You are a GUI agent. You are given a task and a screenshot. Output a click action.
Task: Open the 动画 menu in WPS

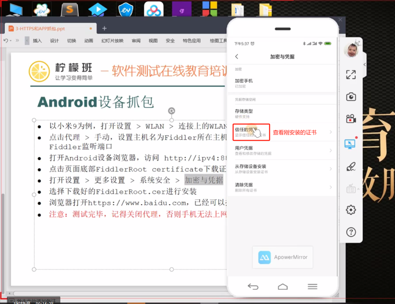(89, 41)
